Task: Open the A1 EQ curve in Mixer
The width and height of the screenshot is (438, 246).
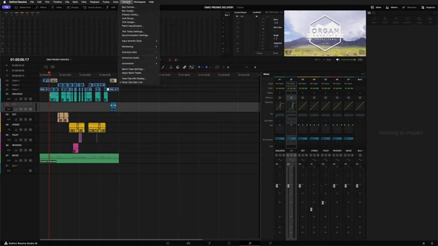Action: coord(280,115)
